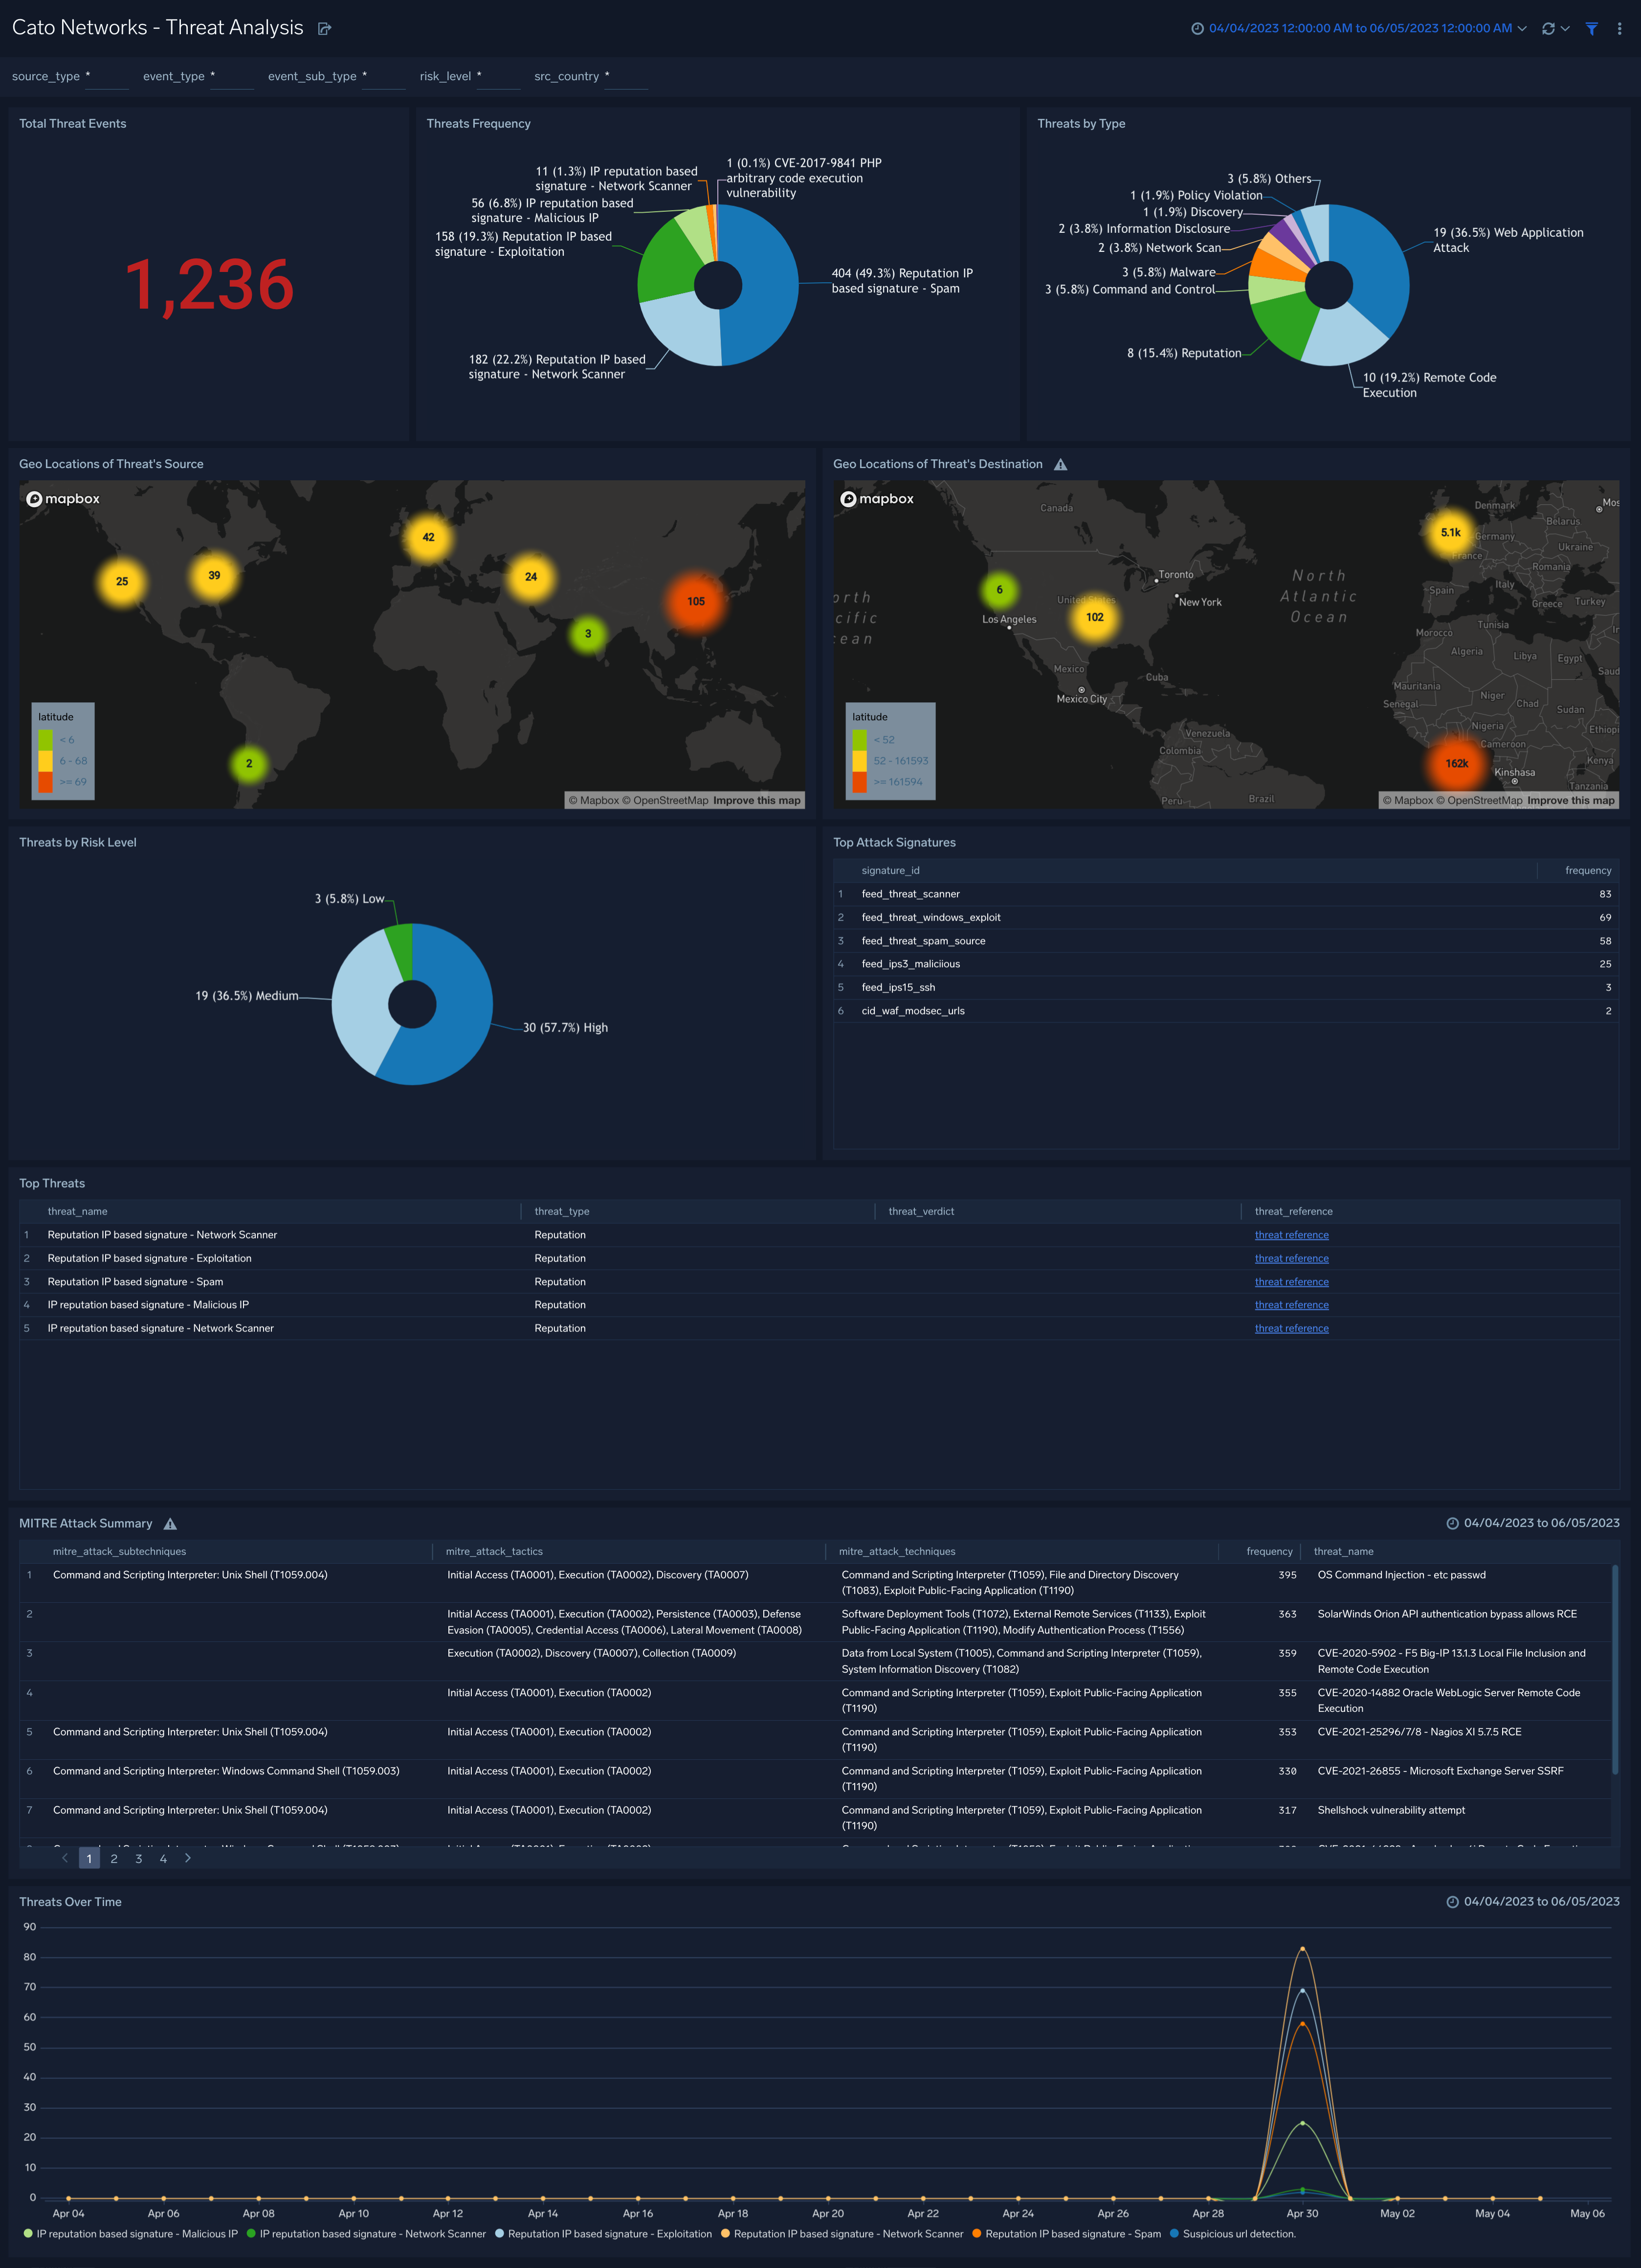Image resolution: width=1641 pixels, height=2268 pixels.
Task: Open the threat reference link for Reputation IP Spam
Action: 1291,1281
